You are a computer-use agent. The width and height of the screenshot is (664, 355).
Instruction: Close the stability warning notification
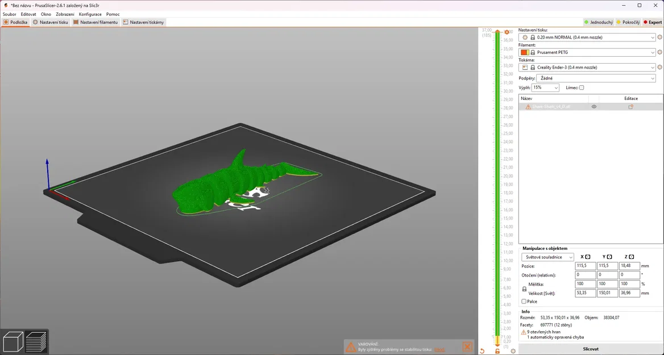coord(467,346)
